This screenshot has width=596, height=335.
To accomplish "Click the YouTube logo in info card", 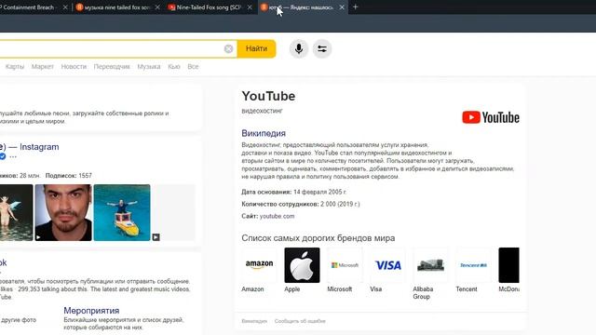I will pyautogui.click(x=491, y=117).
